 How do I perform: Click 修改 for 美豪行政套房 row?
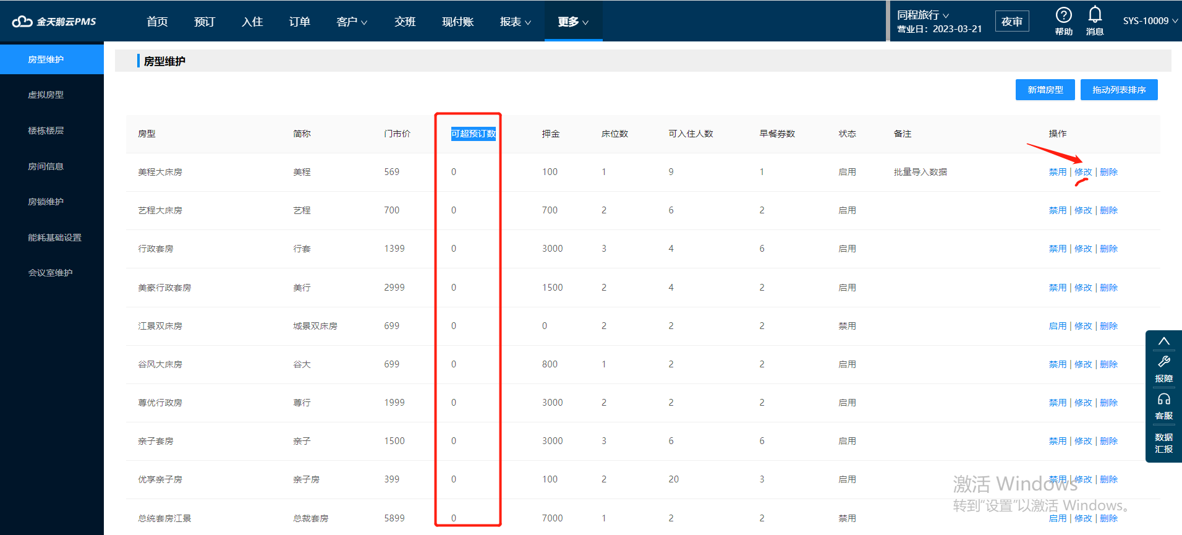coord(1083,288)
